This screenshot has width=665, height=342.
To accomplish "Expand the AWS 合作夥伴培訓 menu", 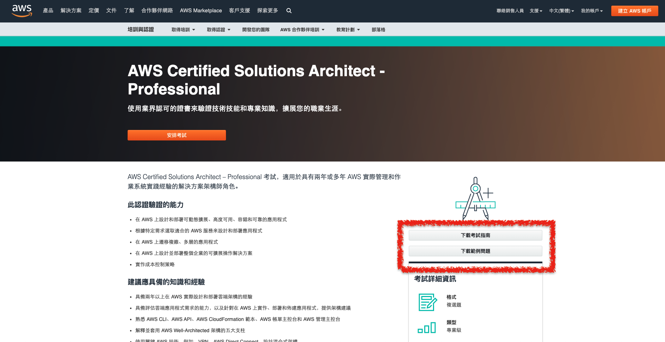I will 302,29.
